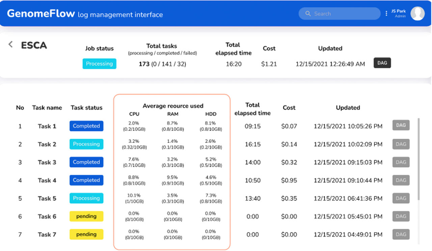Click Processing status badge of Task 5

pos(86,198)
